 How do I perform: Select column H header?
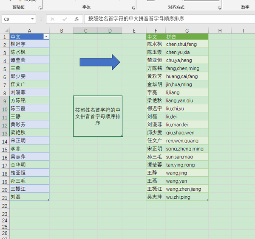click(220, 31)
